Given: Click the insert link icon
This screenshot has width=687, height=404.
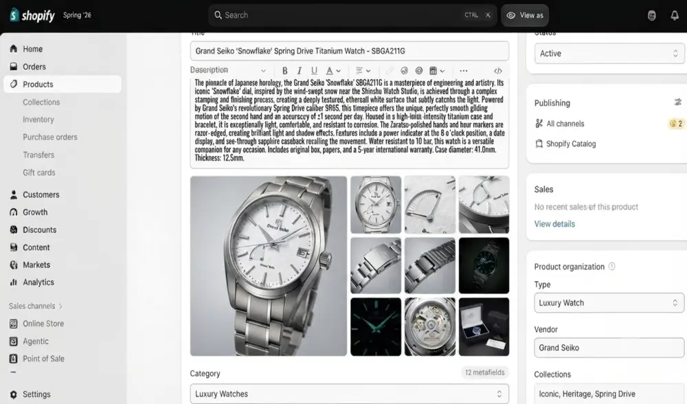Looking at the screenshot, I should (390, 71).
